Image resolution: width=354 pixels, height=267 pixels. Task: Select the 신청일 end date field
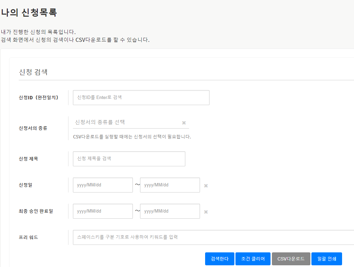pyautogui.click(x=170, y=185)
